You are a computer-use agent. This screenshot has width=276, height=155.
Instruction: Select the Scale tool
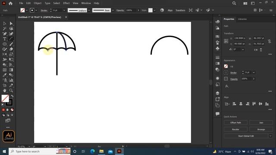[x=11, y=54]
